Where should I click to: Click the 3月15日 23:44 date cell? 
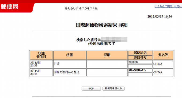click(x=41, y=72)
